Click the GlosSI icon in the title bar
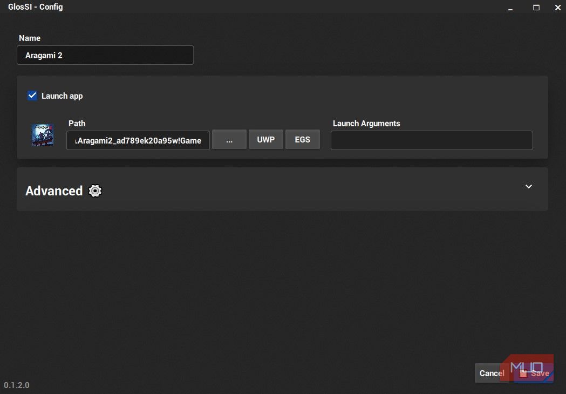566x394 pixels. pos(8,6)
